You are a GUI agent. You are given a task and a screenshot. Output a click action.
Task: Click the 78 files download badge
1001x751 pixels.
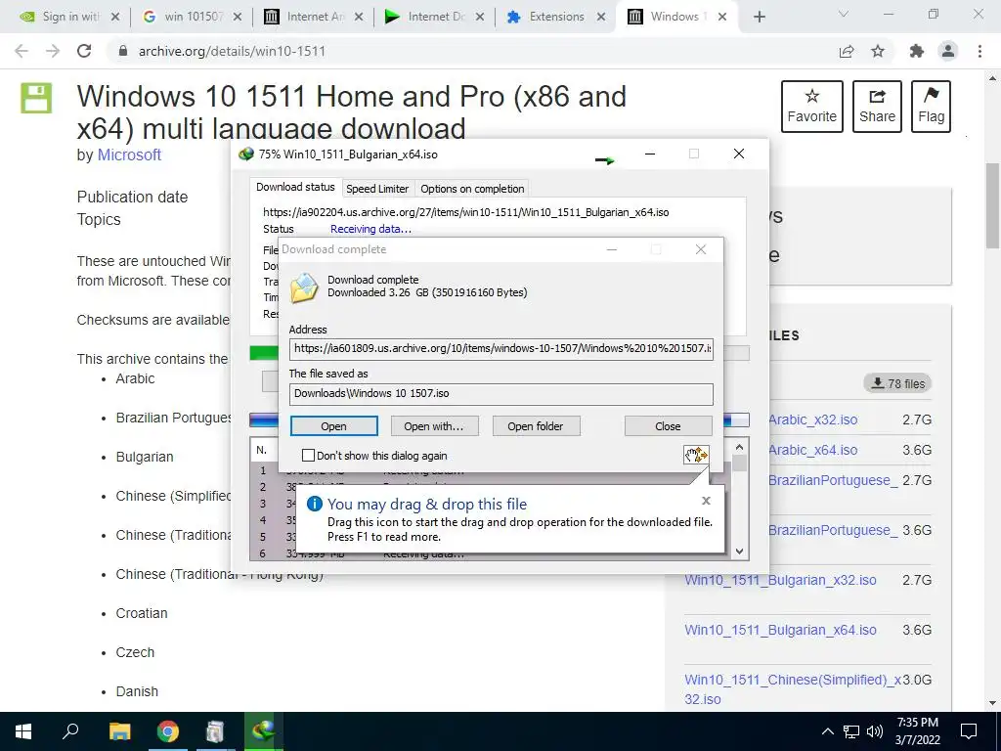point(897,383)
